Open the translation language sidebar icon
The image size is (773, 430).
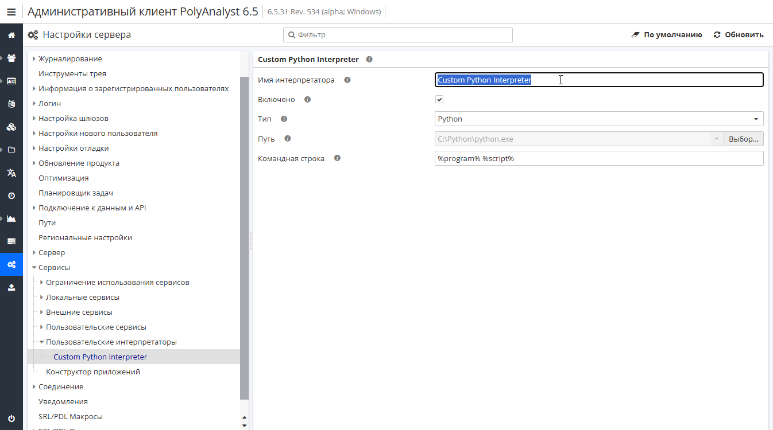coord(11,173)
